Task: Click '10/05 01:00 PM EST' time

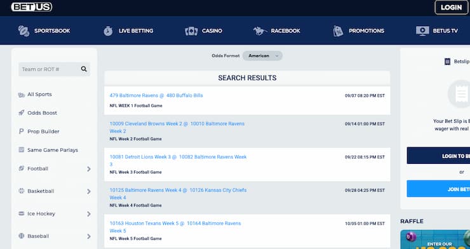Action: point(365,224)
